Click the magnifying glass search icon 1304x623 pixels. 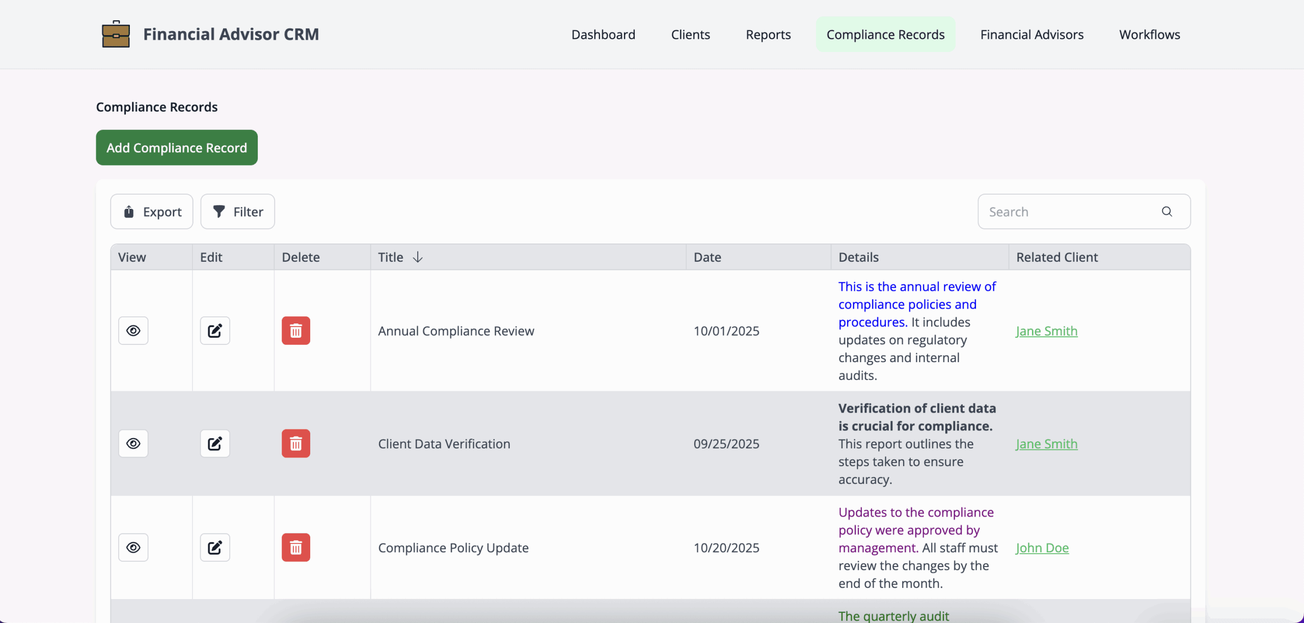1166,211
